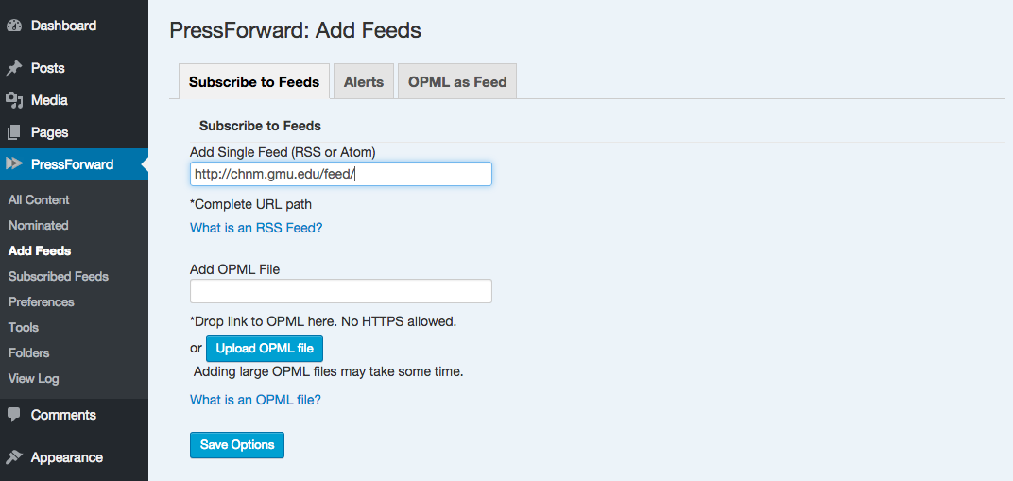Click 'Adding large OPML files' notice text
Viewport: 1013px width, 481px height.
[329, 372]
